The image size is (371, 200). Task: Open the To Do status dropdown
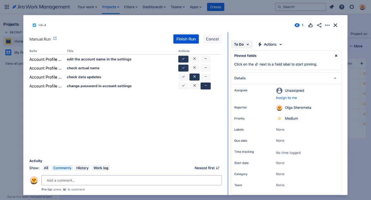tap(242, 45)
